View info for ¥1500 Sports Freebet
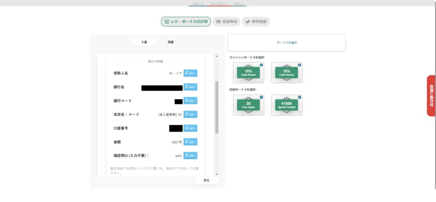This screenshot has height=202, width=436. point(299,98)
